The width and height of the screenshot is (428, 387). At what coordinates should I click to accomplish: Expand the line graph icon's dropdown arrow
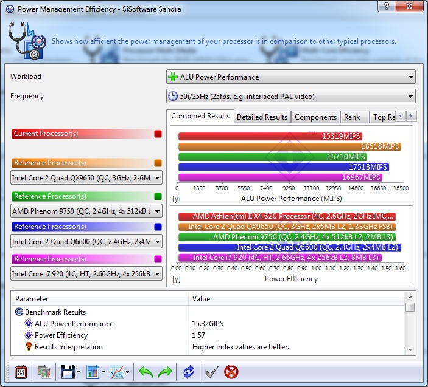coord(127,372)
